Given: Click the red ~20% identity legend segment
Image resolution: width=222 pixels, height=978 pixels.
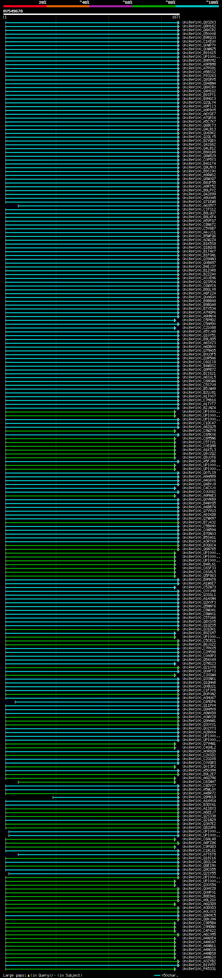Looking at the screenshot, I should tap(25, 6).
